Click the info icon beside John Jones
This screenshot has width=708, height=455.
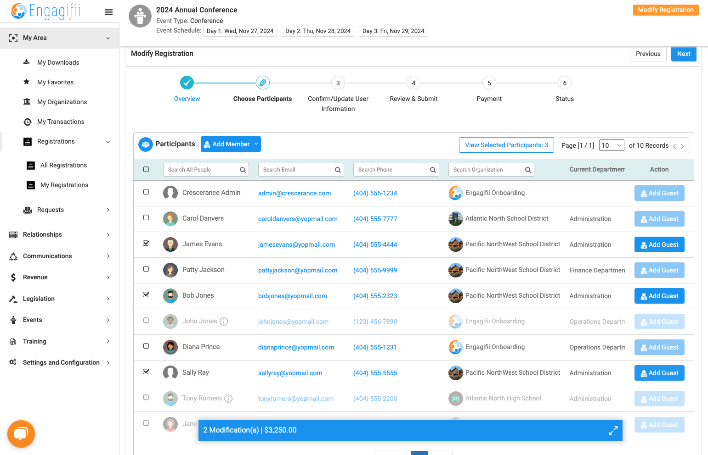coord(224,322)
